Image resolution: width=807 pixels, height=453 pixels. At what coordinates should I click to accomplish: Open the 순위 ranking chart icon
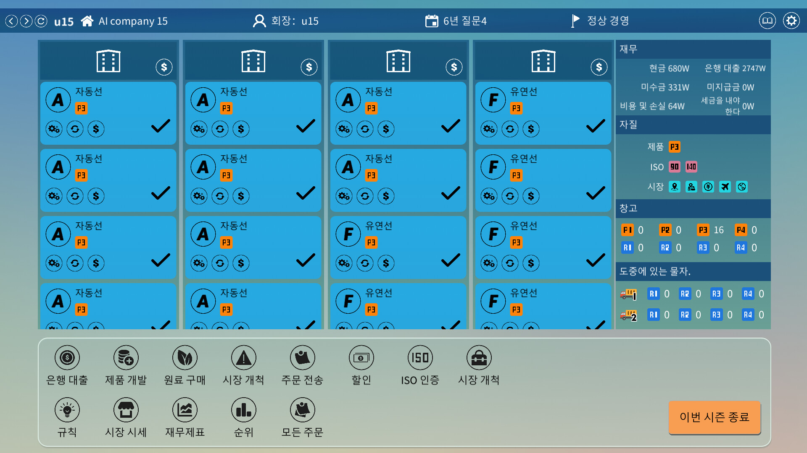click(x=243, y=410)
